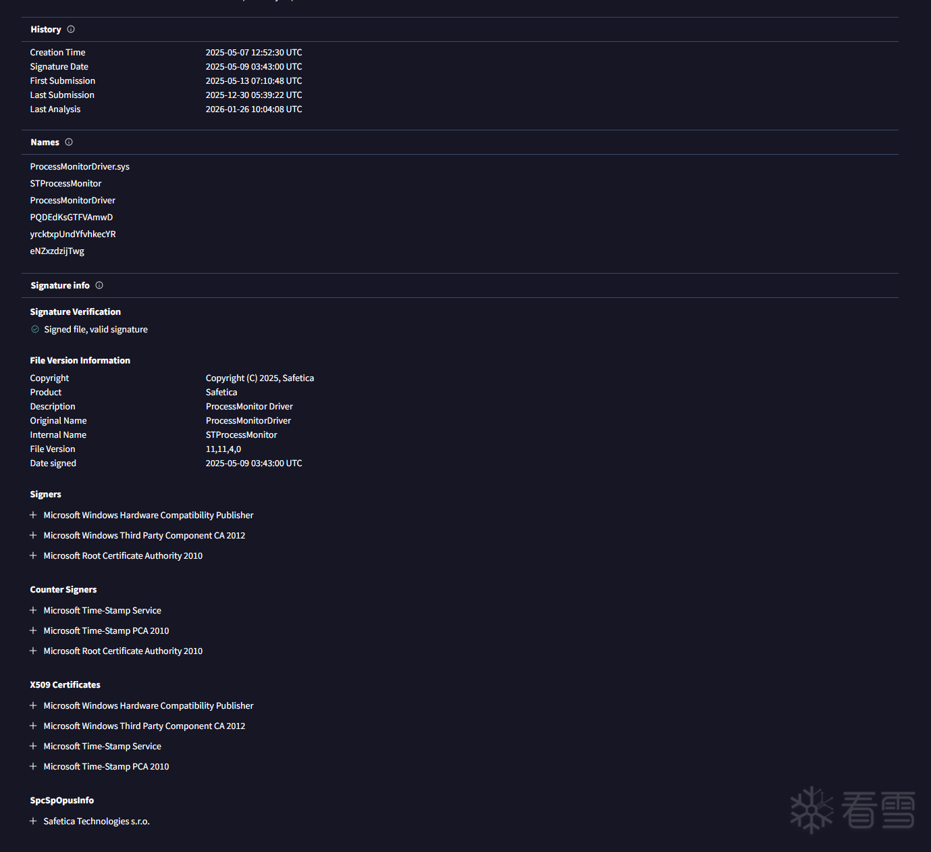The height and width of the screenshot is (852, 931).
Task: Click the info icon beside Signature info
Action: point(99,285)
